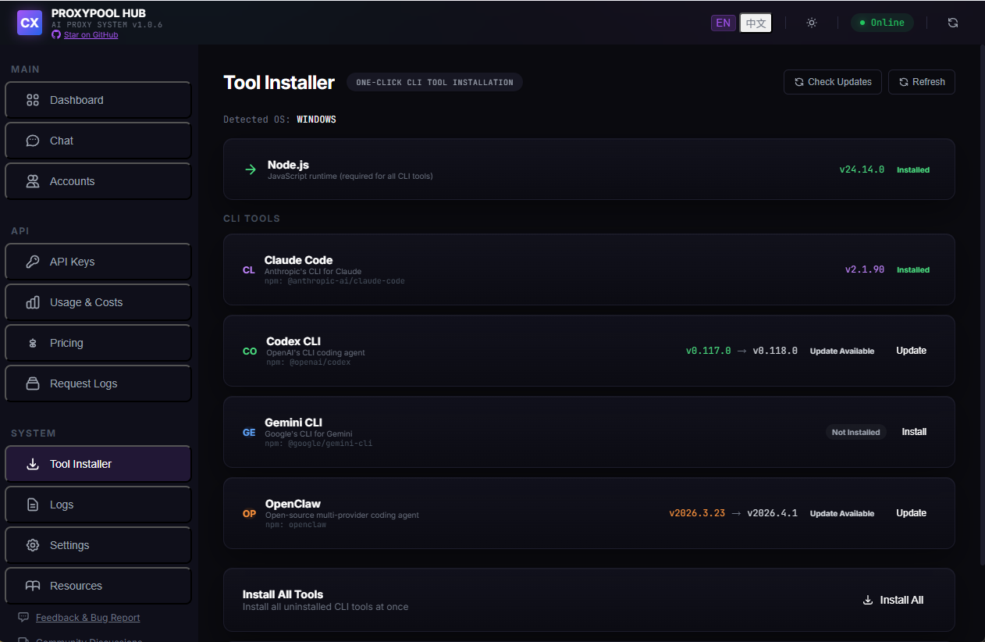Screen dimensions: 985x642
Task: Open Request Logs
Action: [98, 383]
